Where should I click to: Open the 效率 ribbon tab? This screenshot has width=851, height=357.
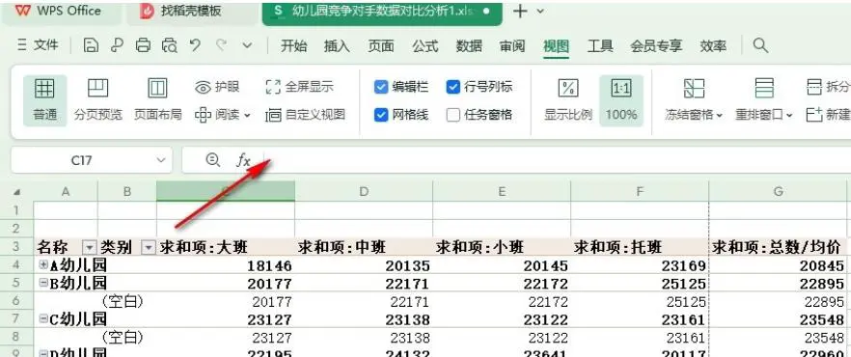713,46
